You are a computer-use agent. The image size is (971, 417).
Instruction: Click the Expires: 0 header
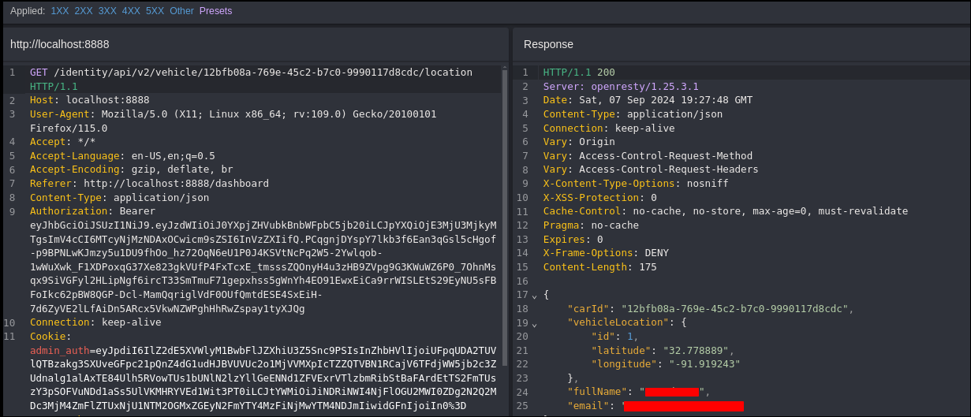pyautogui.click(x=573, y=240)
